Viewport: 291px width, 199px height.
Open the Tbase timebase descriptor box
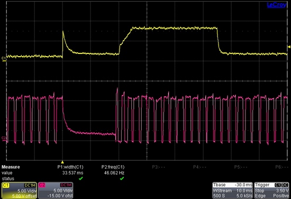233,191
